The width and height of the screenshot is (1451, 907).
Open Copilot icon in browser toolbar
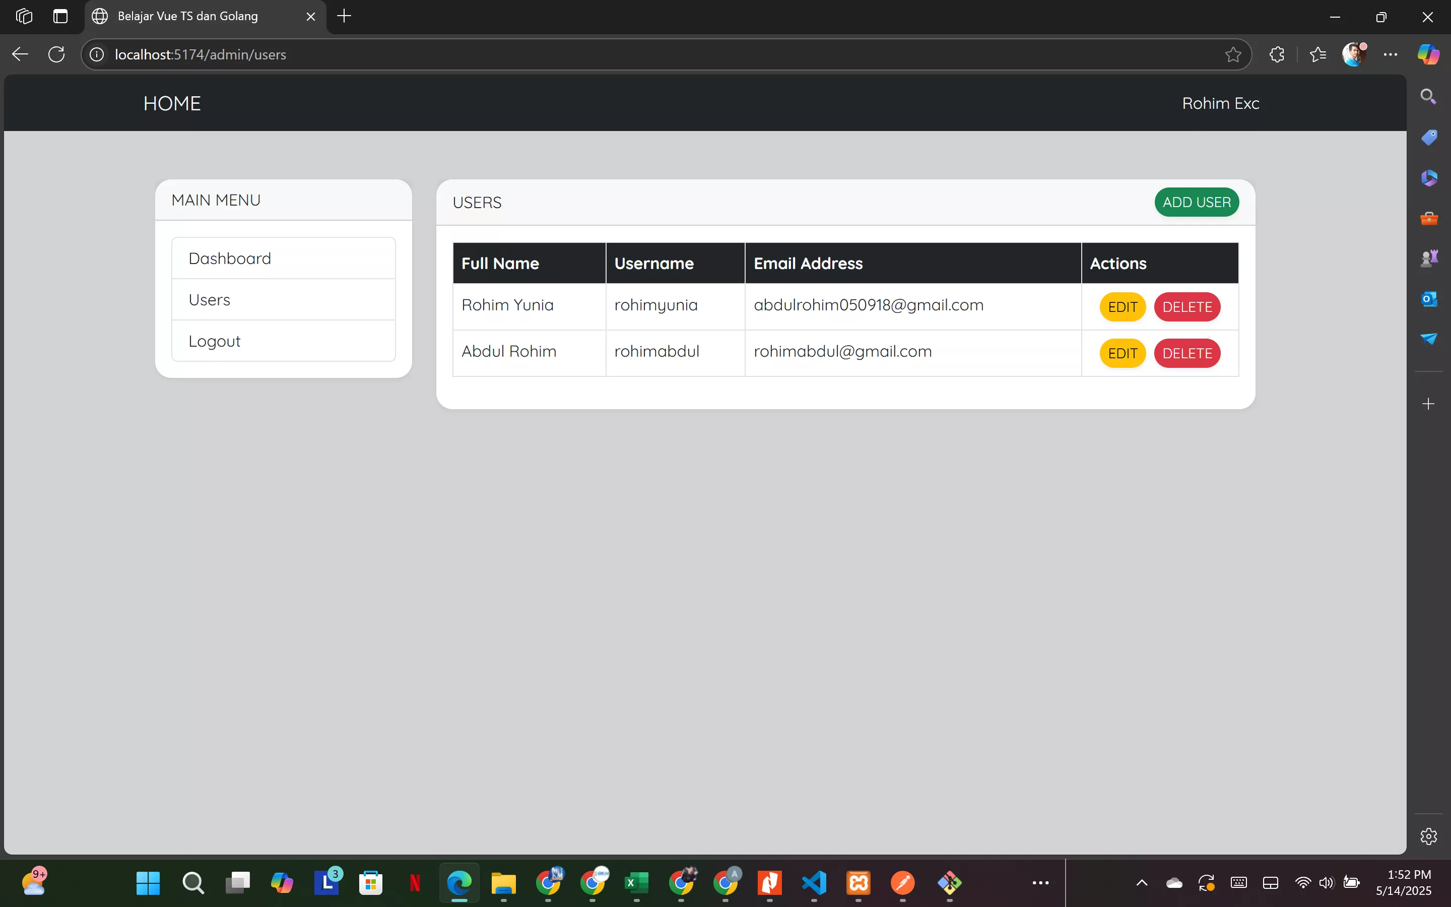[x=1428, y=54]
